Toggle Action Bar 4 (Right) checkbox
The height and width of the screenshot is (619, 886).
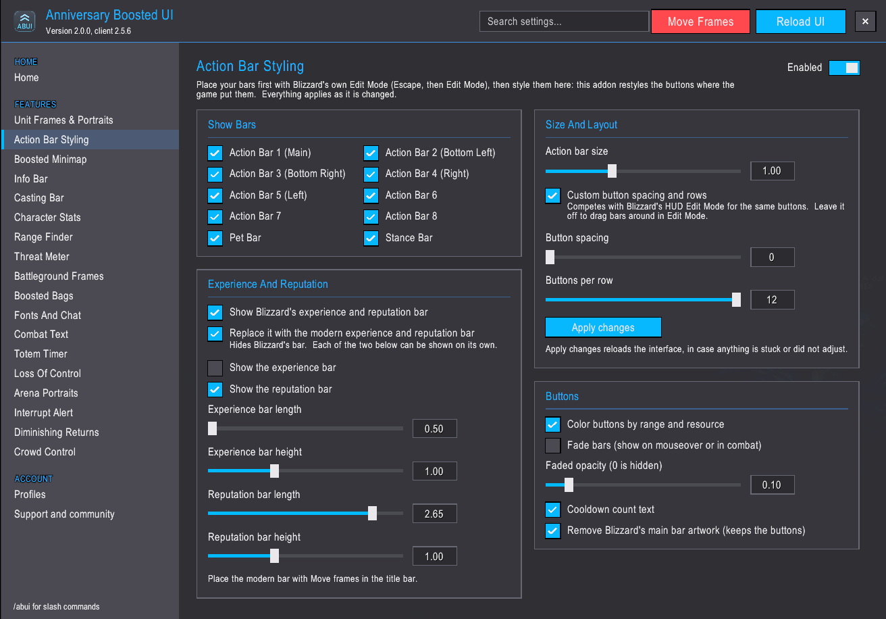point(371,174)
